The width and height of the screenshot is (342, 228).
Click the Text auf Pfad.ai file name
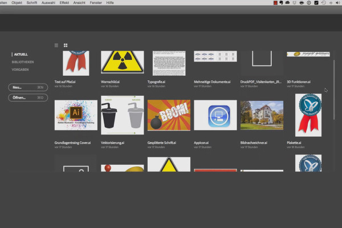pyautogui.click(x=65, y=82)
